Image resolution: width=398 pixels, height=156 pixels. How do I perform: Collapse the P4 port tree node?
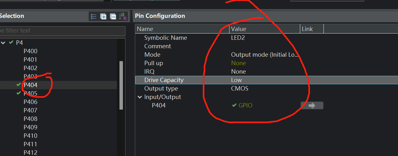click(3, 43)
